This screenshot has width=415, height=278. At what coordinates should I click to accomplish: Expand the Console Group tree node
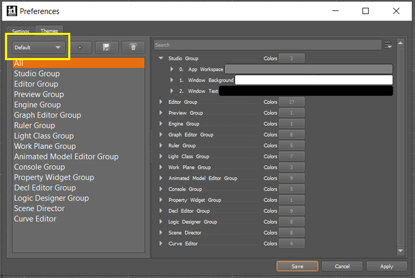161,189
